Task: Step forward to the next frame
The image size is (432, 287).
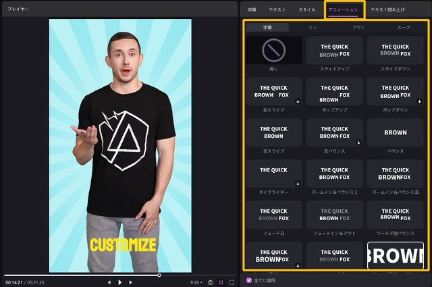Action: click(x=130, y=282)
